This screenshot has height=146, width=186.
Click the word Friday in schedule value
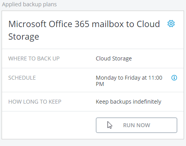[133, 78]
